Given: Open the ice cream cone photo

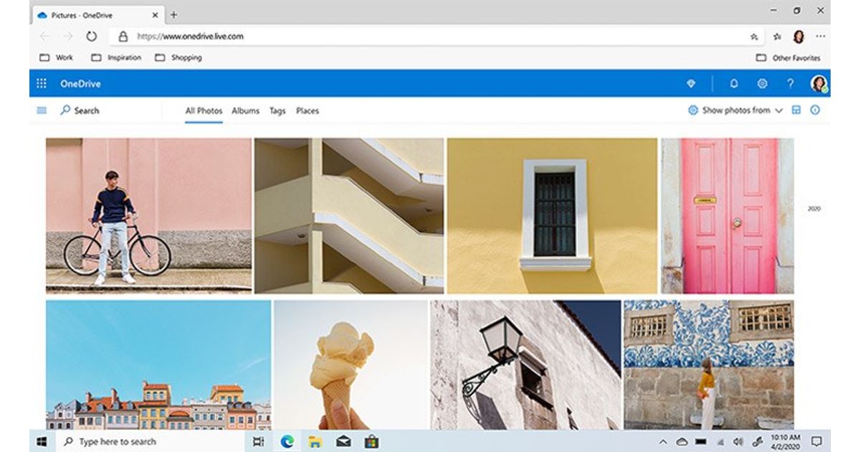Looking at the screenshot, I should pyautogui.click(x=350, y=364).
